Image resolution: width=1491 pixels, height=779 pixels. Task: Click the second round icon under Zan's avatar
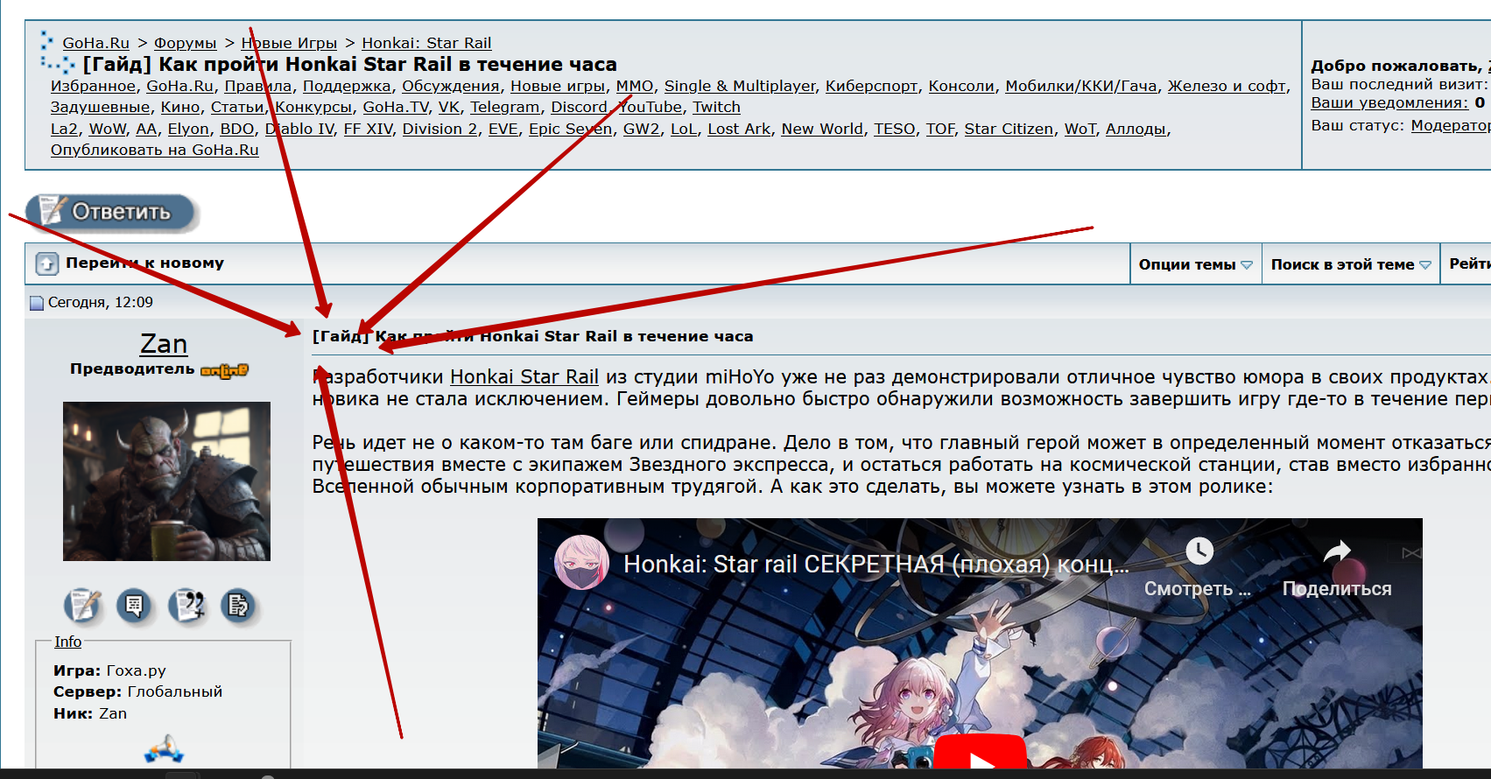[134, 605]
